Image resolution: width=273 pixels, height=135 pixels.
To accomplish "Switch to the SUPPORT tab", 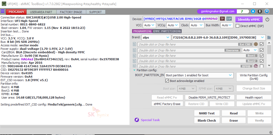I will (95, 12).
